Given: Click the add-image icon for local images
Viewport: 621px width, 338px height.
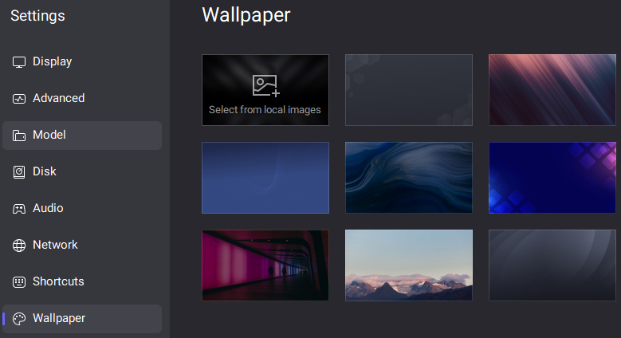Looking at the screenshot, I should [265, 85].
